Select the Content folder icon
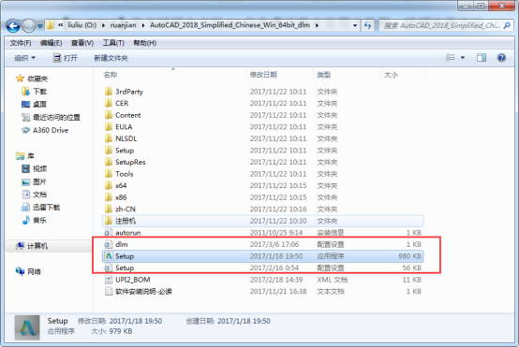The width and height of the screenshot is (519, 347). tap(109, 115)
